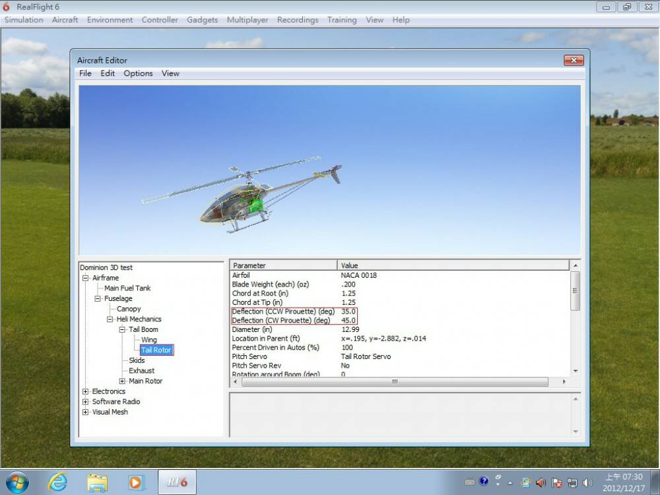Click Chord at Root value 1.25

[348, 294]
